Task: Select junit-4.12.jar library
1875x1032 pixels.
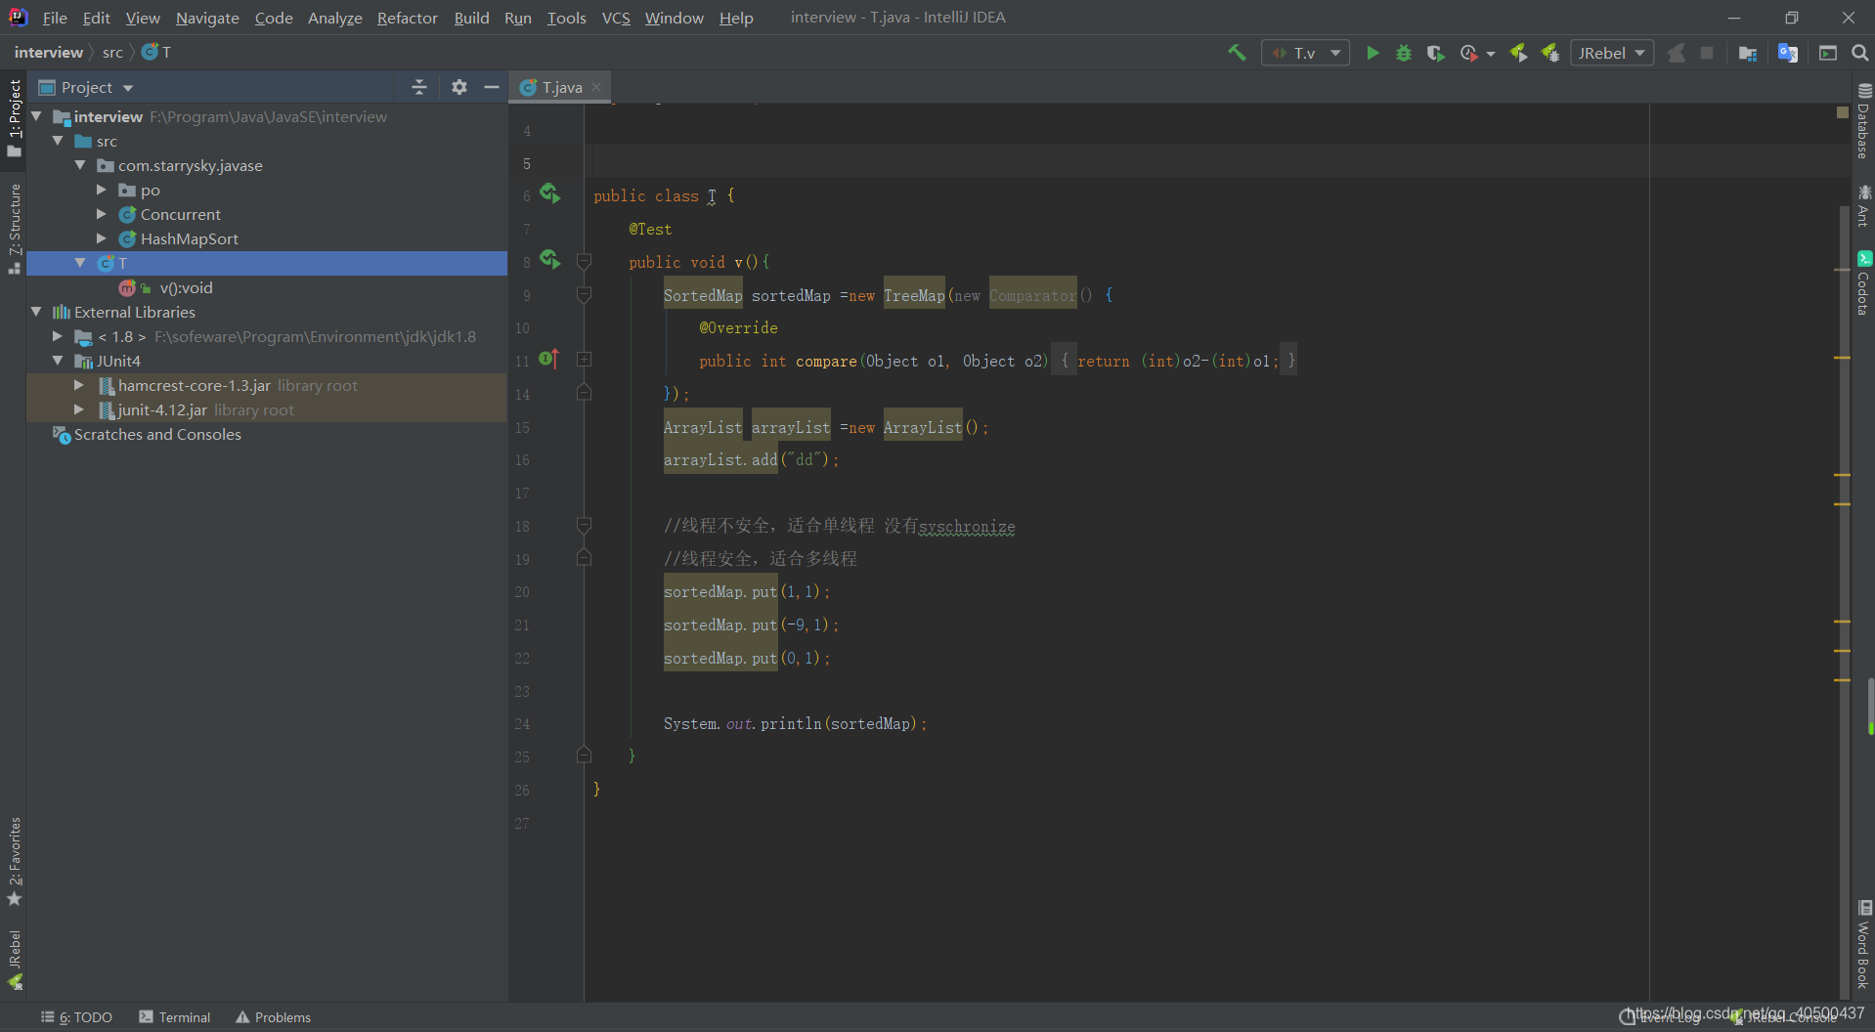Action: tap(162, 409)
